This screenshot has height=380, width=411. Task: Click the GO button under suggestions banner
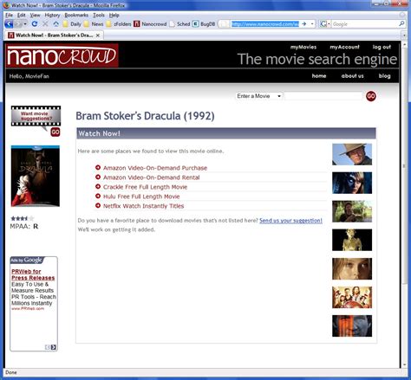[x=55, y=132]
